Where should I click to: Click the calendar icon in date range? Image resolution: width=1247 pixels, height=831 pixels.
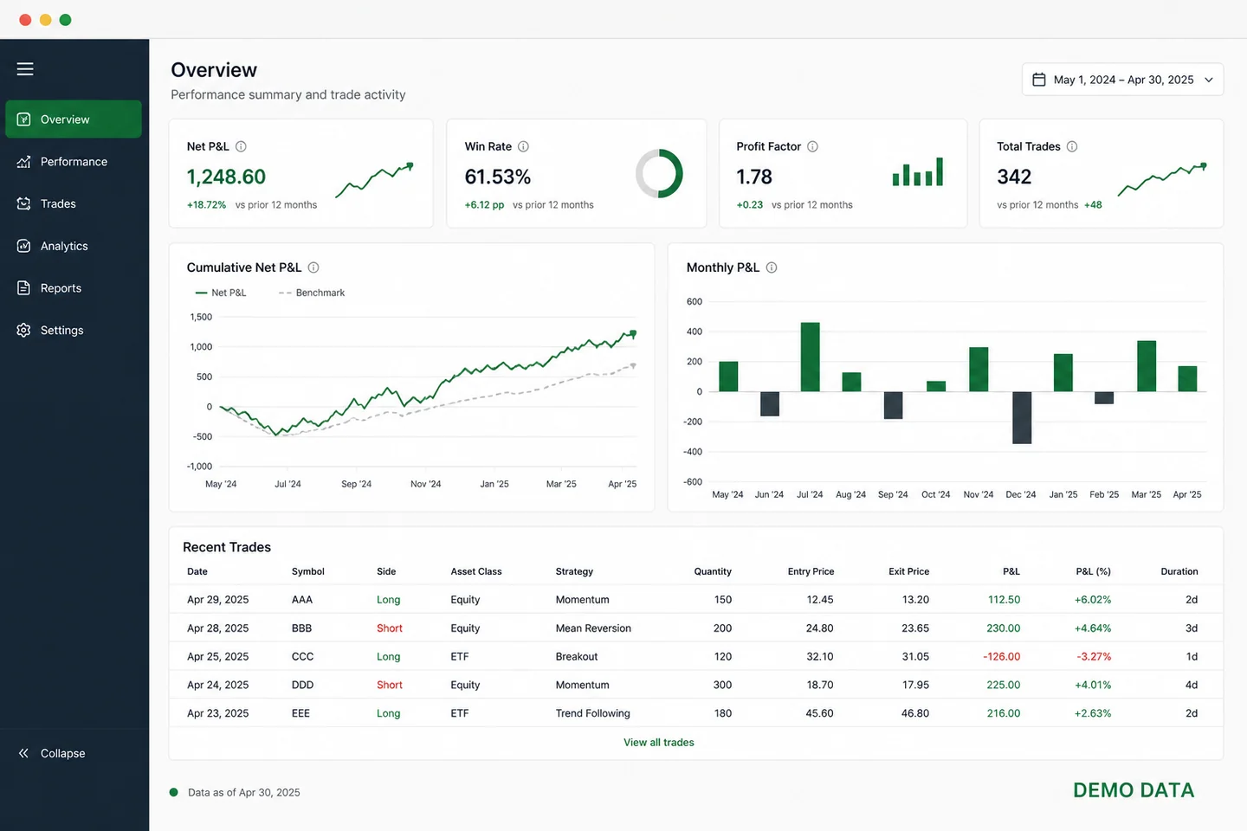(x=1039, y=80)
